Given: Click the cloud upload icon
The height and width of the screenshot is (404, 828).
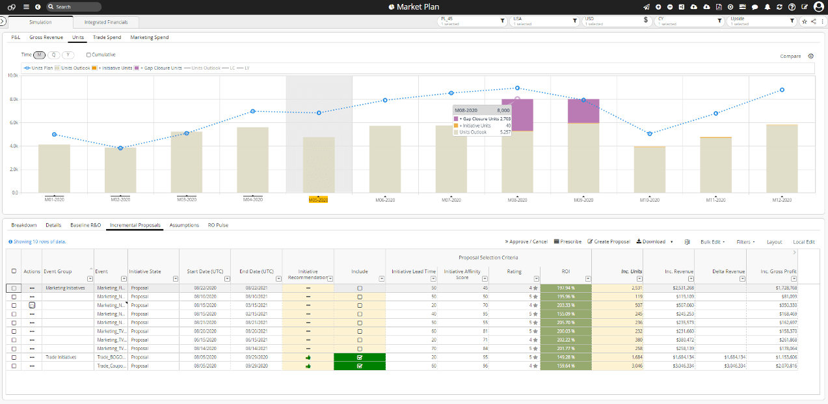Looking at the screenshot, I should pyautogui.click(x=693, y=7).
